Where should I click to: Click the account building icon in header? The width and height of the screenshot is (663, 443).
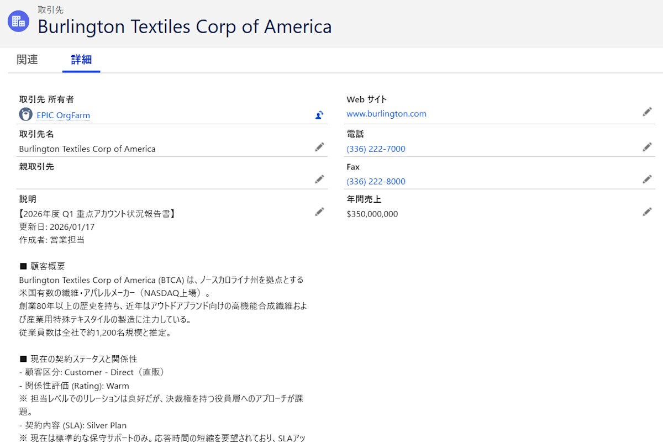(18, 21)
